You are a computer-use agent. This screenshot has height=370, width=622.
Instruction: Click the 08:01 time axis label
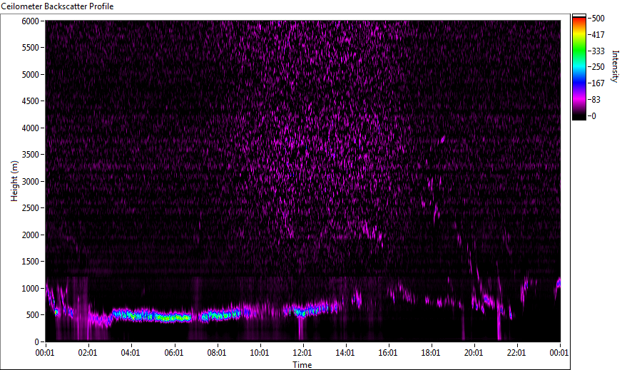(x=217, y=353)
